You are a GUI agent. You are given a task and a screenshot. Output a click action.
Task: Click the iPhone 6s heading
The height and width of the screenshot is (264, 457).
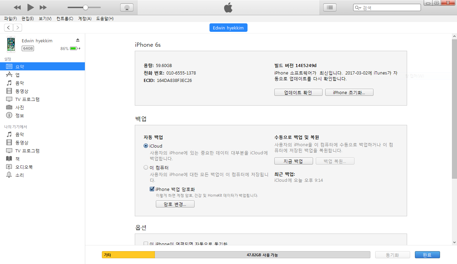click(148, 45)
